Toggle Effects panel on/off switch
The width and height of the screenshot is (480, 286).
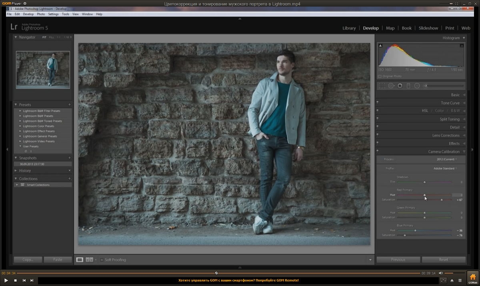coord(378,143)
